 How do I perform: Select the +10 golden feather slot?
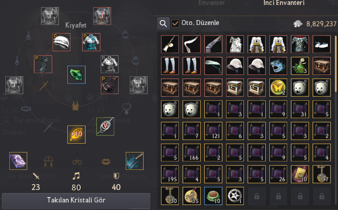[76, 134]
